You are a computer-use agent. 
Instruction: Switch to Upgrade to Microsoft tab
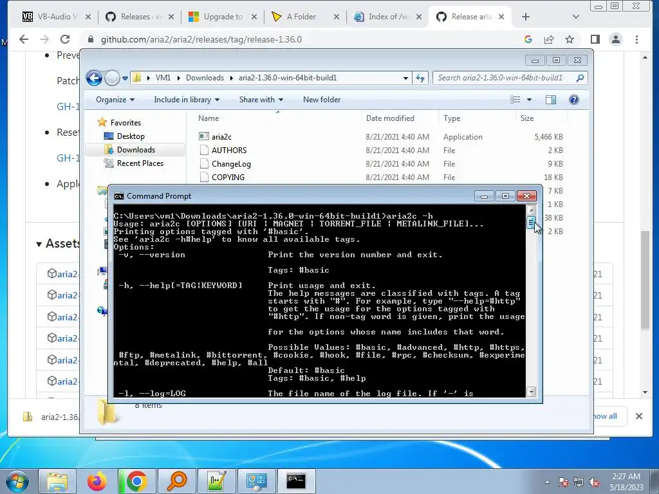[216, 17]
